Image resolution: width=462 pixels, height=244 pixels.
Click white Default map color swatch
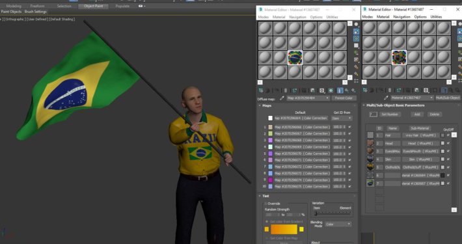tap(270, 118)
